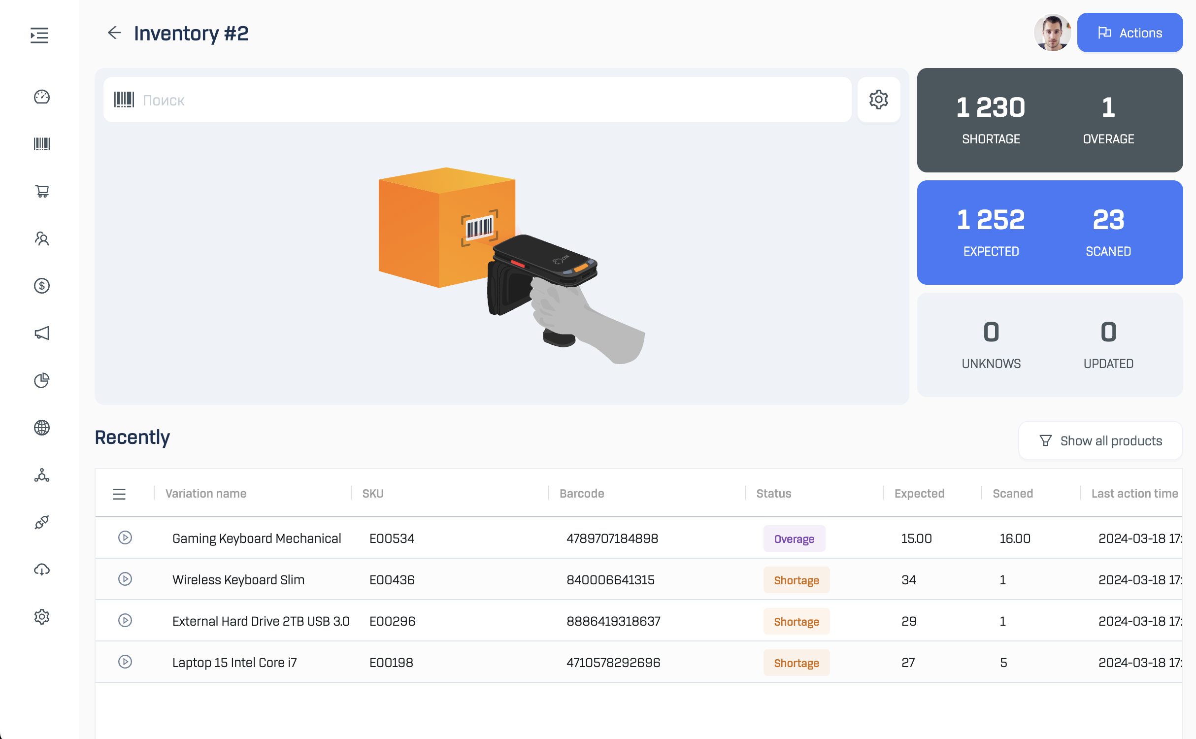
Task: Click the Overage status badge
Action: (794, 538)
